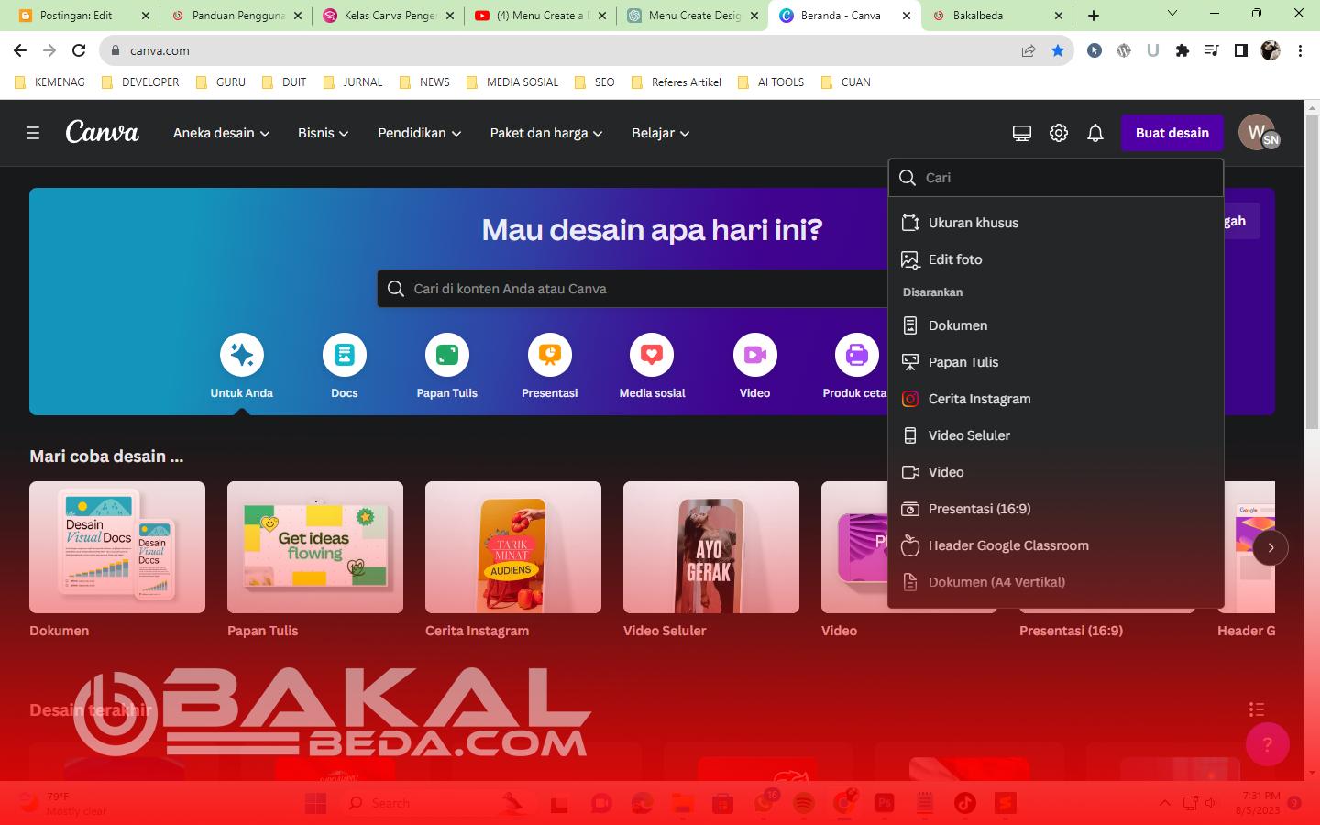
Task: Open the AI TOOLS bookmark folder
Action: click(772, 82)
